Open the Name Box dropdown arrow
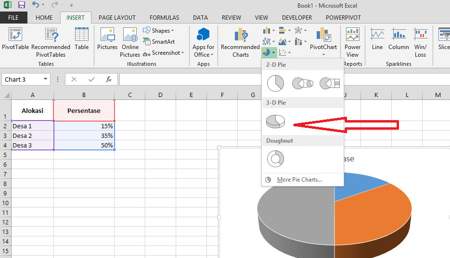This screenshot has width=450, height=258. [x=46, y=79]
